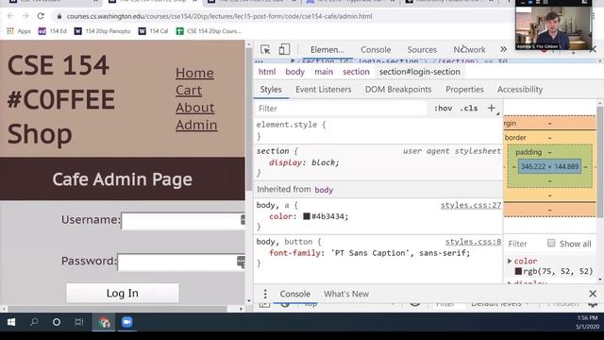Select body in the breadcrumb

pos(294,72)
